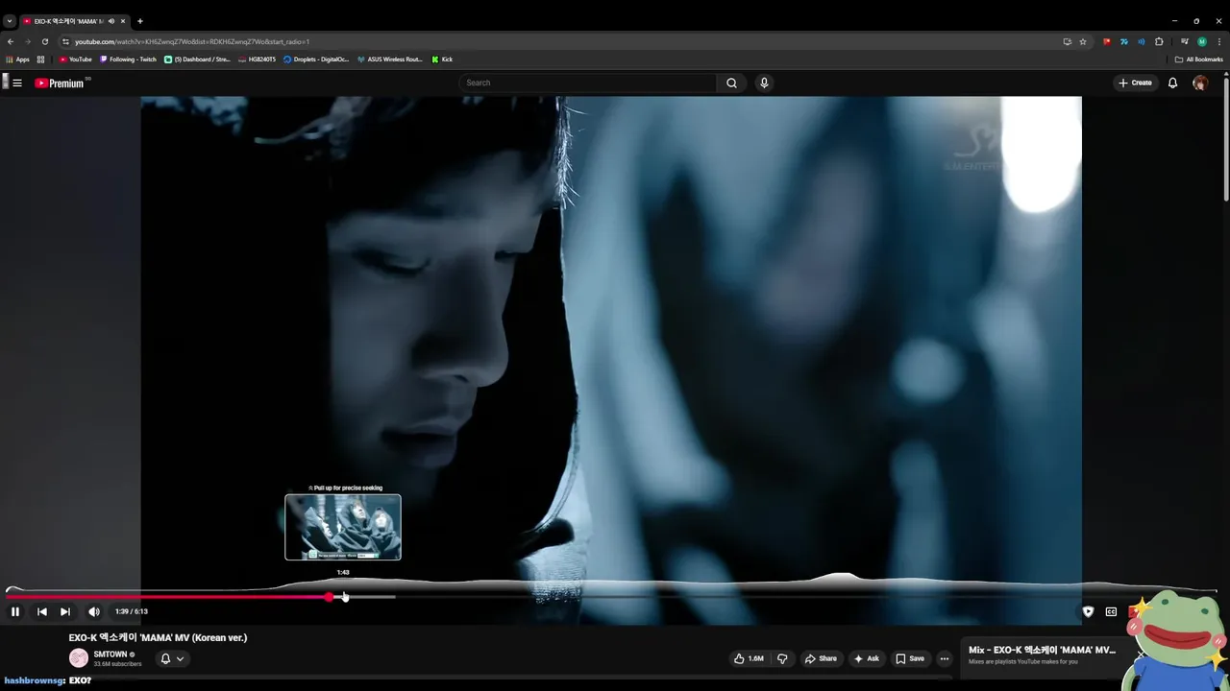Bookmark this page with star icon
The image size is (1230, 691).
[1083, 41]
